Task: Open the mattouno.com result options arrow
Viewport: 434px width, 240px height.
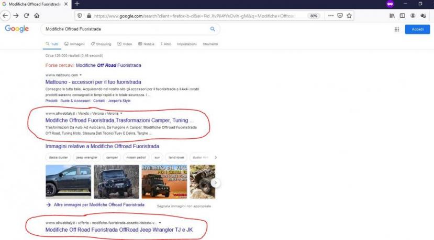Action: [x=81, y=75]
